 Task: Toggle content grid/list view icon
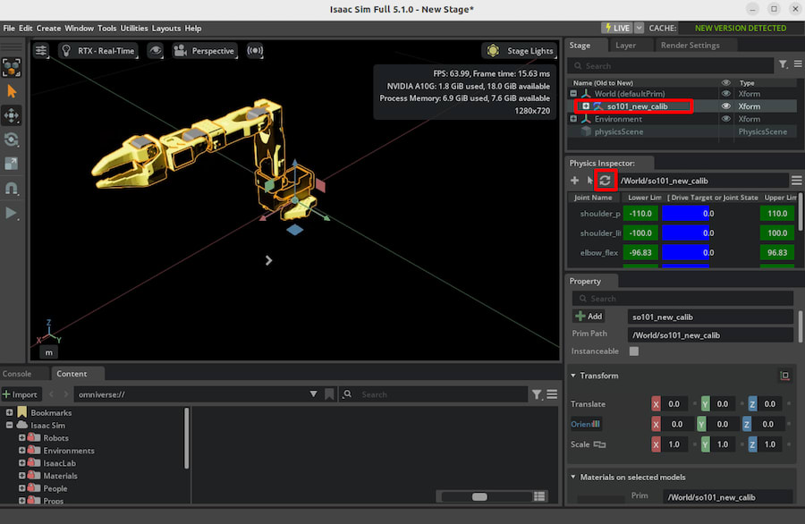point(539,496)
